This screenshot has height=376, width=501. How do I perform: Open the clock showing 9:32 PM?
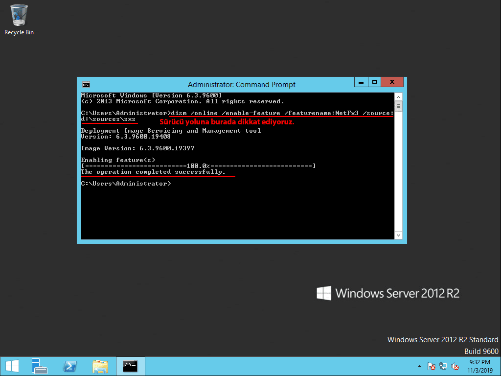[480, 366]
